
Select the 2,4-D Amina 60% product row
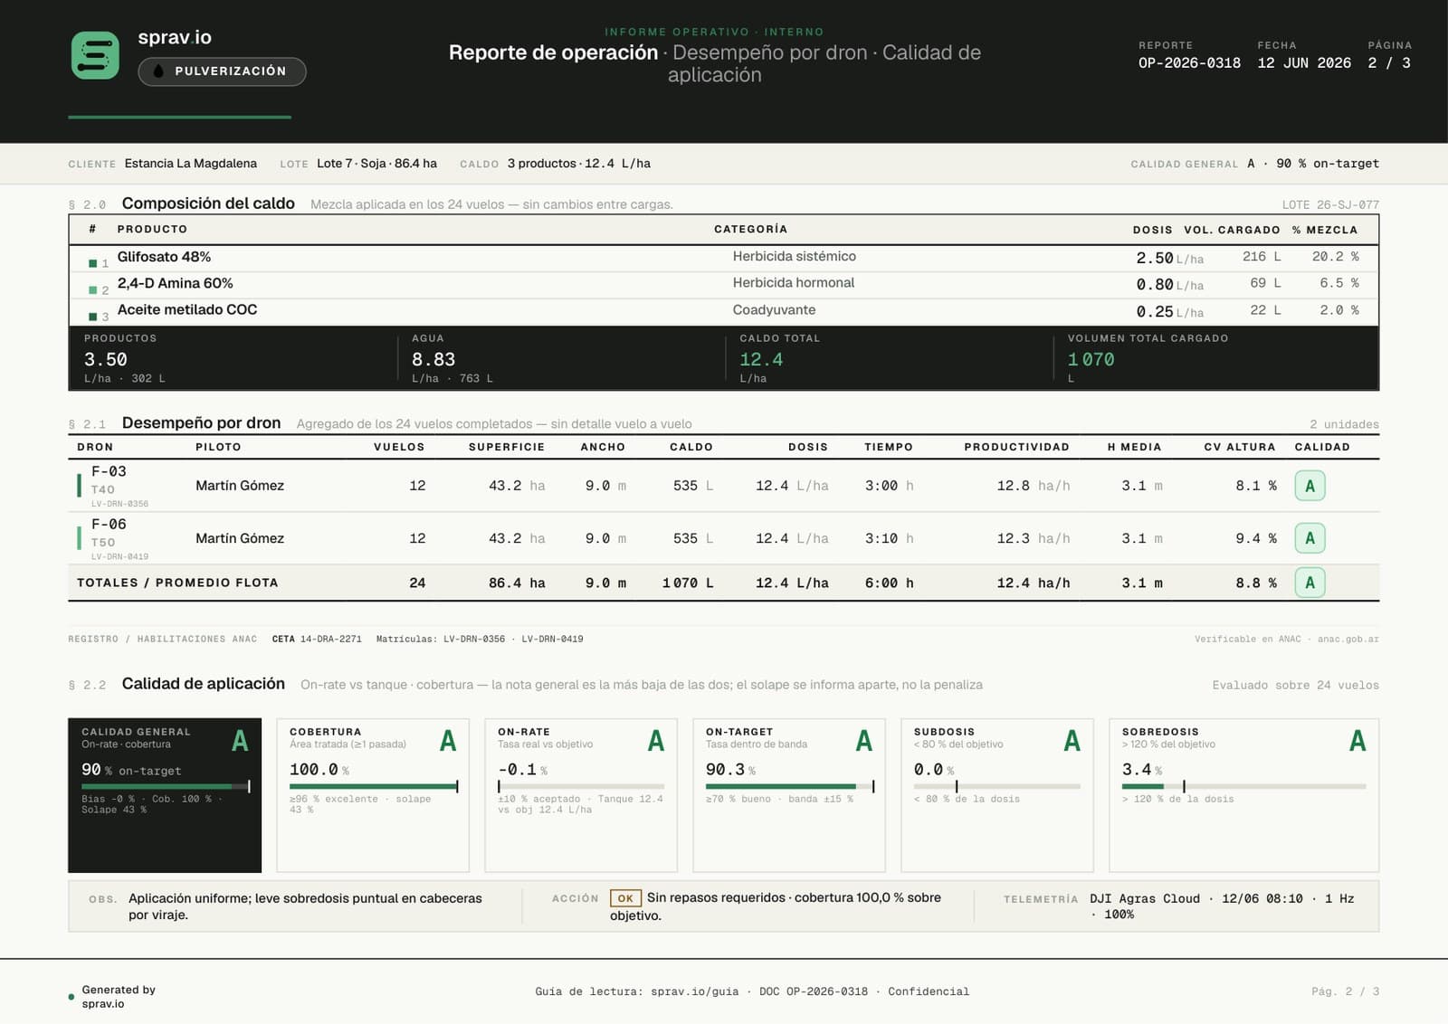tap(724, 284)
